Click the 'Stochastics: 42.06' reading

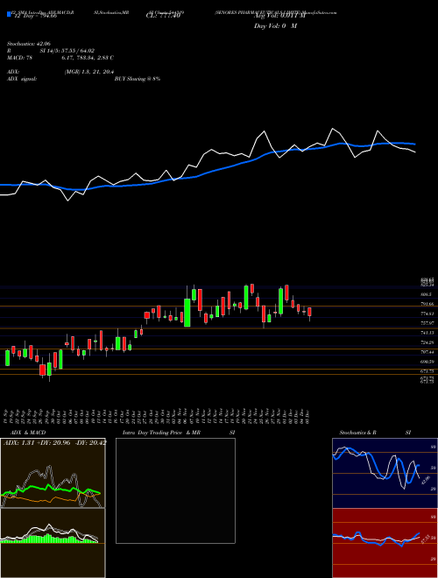pyautogui.click(x=29, y=44)
